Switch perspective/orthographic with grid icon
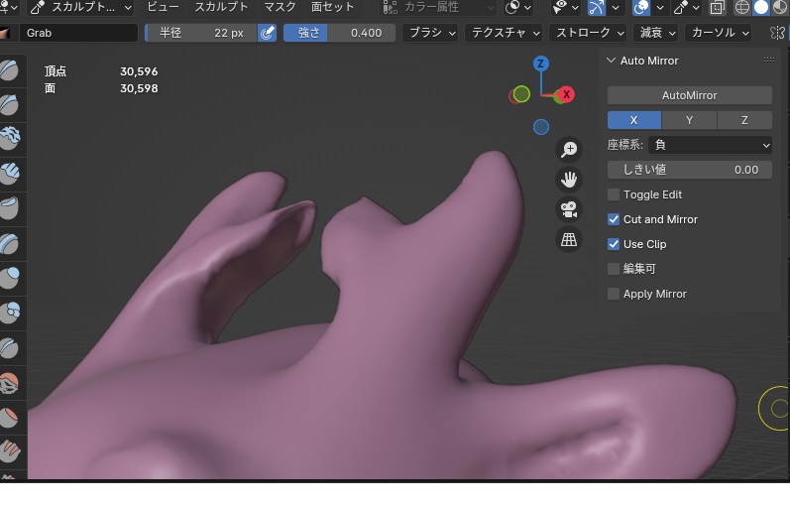790x508 pixels. click(569, 239)
